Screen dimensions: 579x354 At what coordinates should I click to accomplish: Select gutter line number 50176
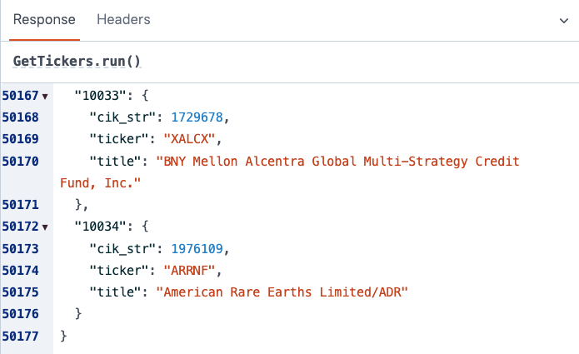coord(21,312)
